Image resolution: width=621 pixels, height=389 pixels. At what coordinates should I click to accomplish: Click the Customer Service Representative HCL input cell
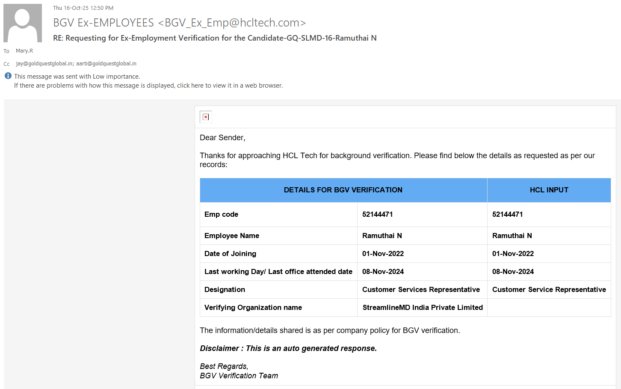pos(549,290)
